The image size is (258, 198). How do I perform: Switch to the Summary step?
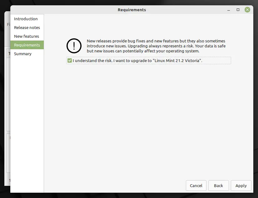click(23, 54)
